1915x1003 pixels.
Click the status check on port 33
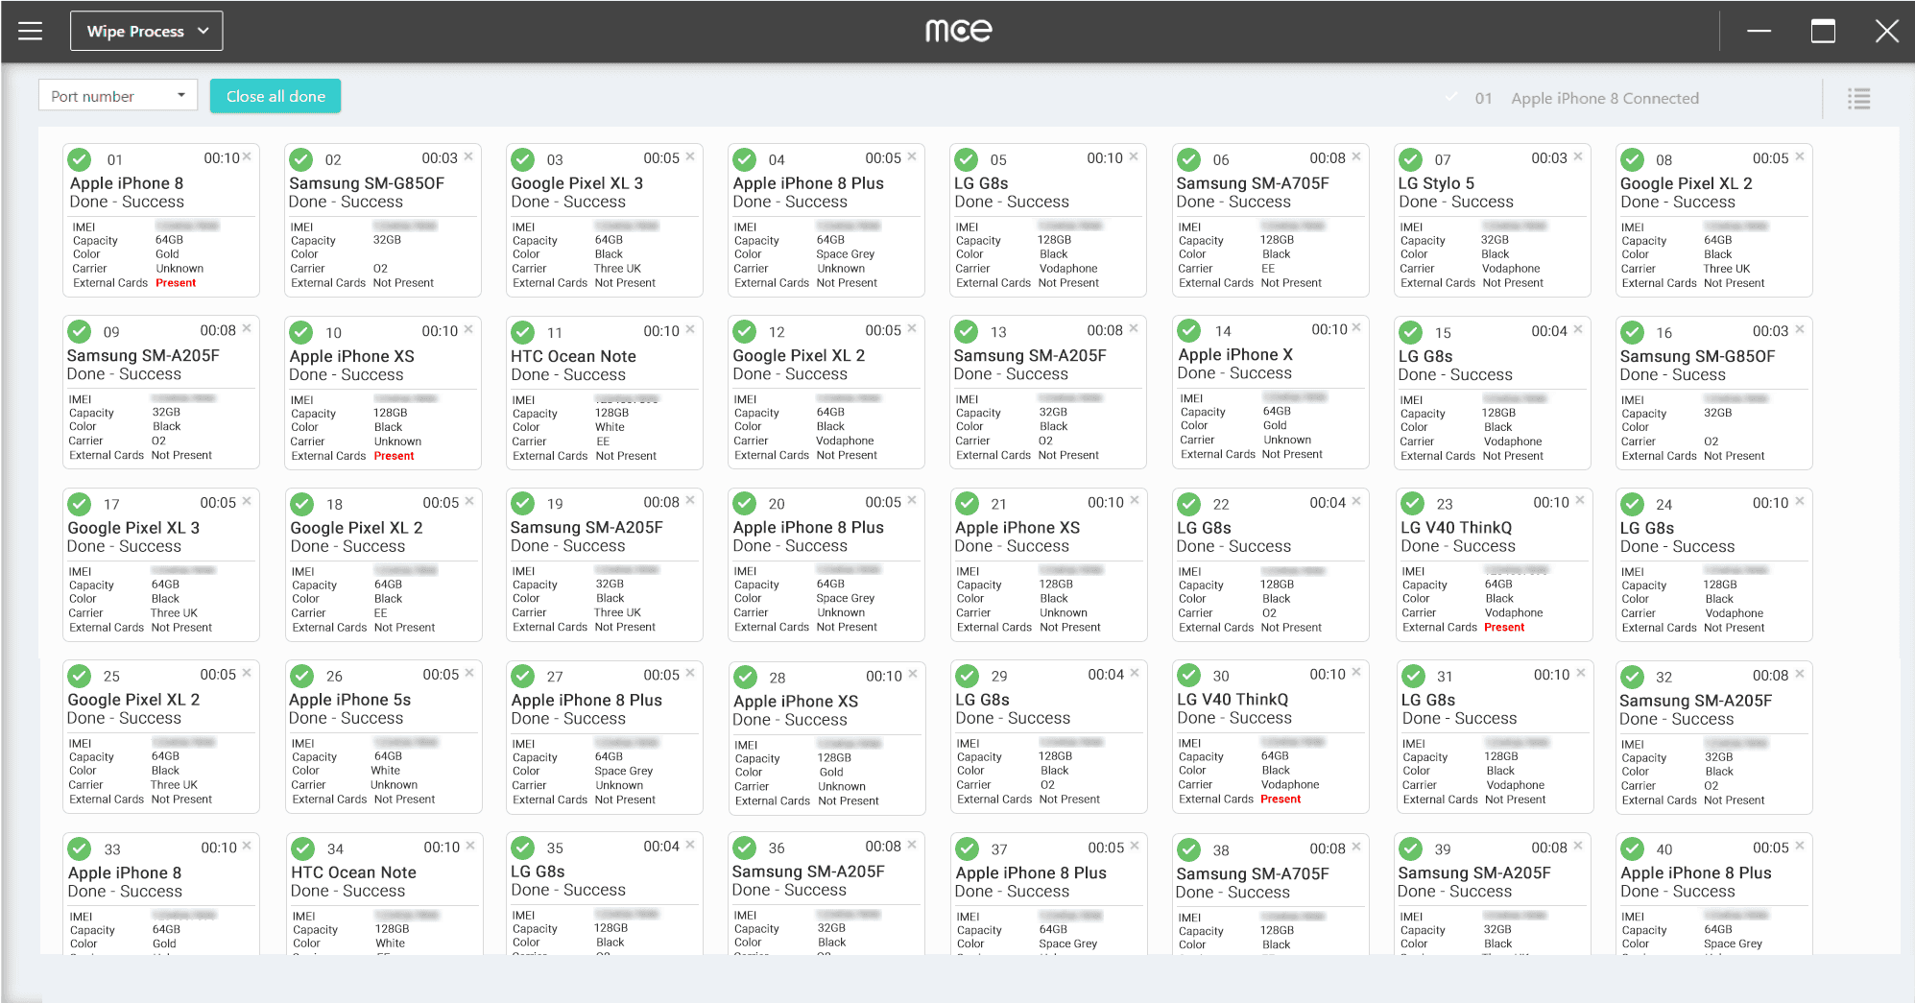(x=80, y=848)
